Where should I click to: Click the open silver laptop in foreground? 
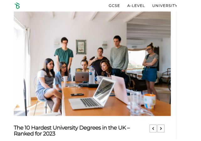click(x=92, y=94)
